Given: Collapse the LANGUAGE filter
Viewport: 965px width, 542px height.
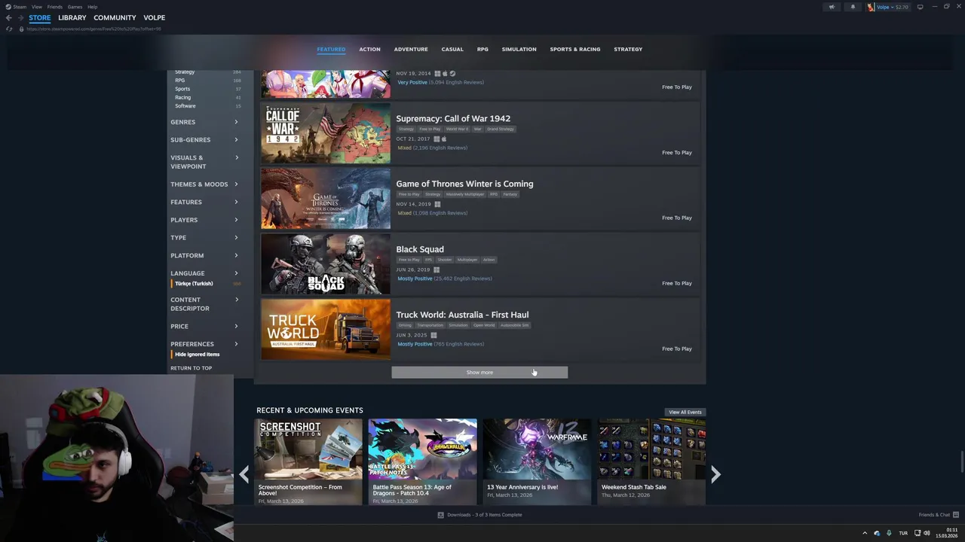Looking at the screenshot, I should 204,273.
